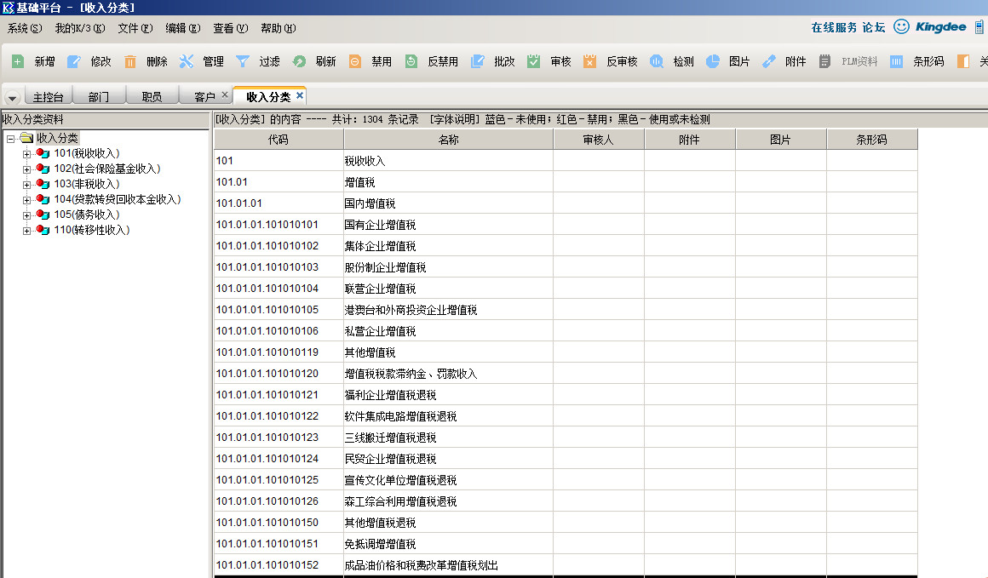Click the 新增 (Add) toolbar icon
Screen dimensions: 988x578
tap(18, 61)
